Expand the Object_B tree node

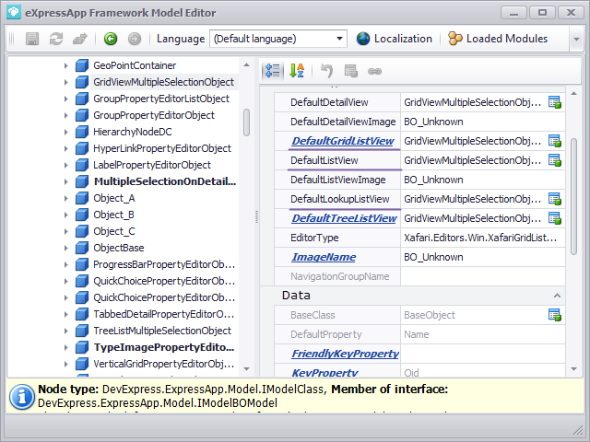(x=65, y=215)
